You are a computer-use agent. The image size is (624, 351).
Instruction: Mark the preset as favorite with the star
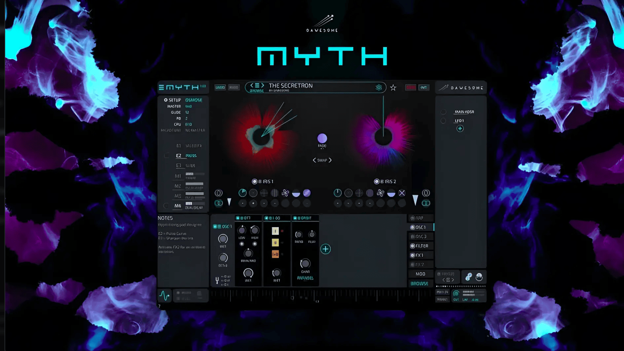click(x=393, y=88)
